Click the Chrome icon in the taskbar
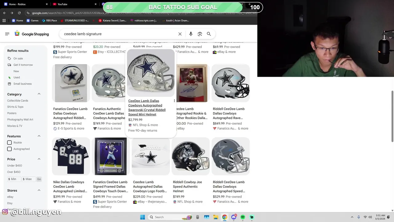Screen dimensions: 394x222 (x=225, y=217)
